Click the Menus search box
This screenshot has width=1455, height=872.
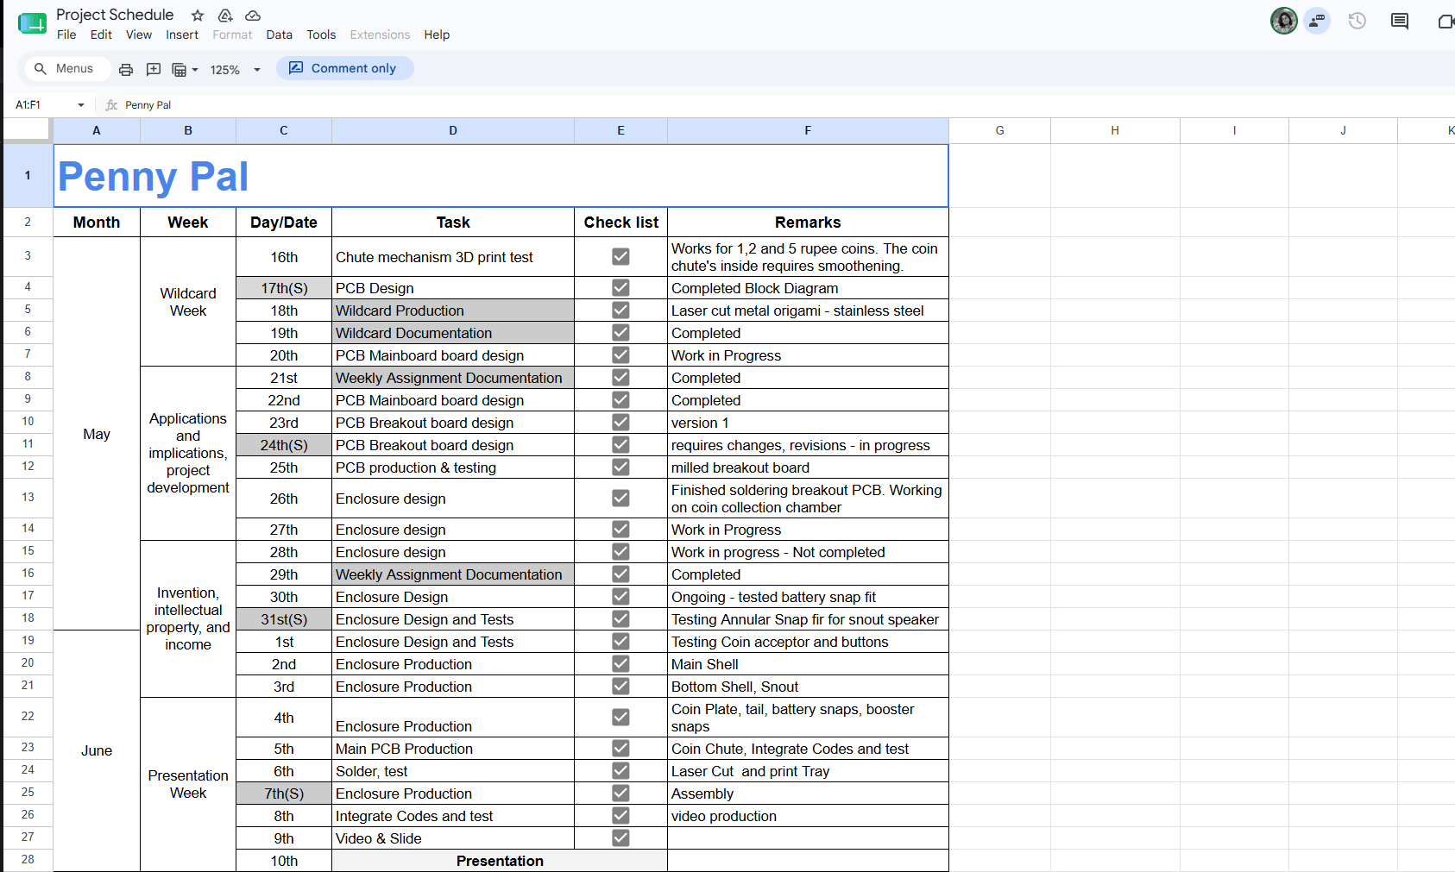66,68
